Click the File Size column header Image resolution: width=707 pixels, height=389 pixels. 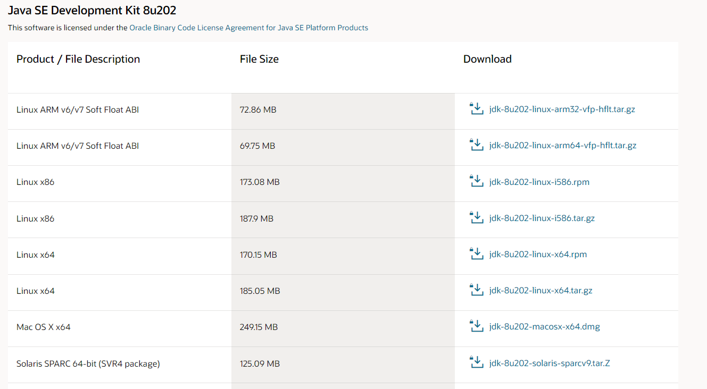259,59
